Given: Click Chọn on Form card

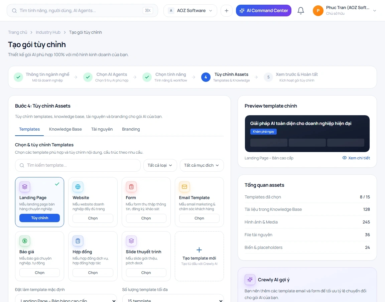Looking at the screenshot, I should [146, 218].
